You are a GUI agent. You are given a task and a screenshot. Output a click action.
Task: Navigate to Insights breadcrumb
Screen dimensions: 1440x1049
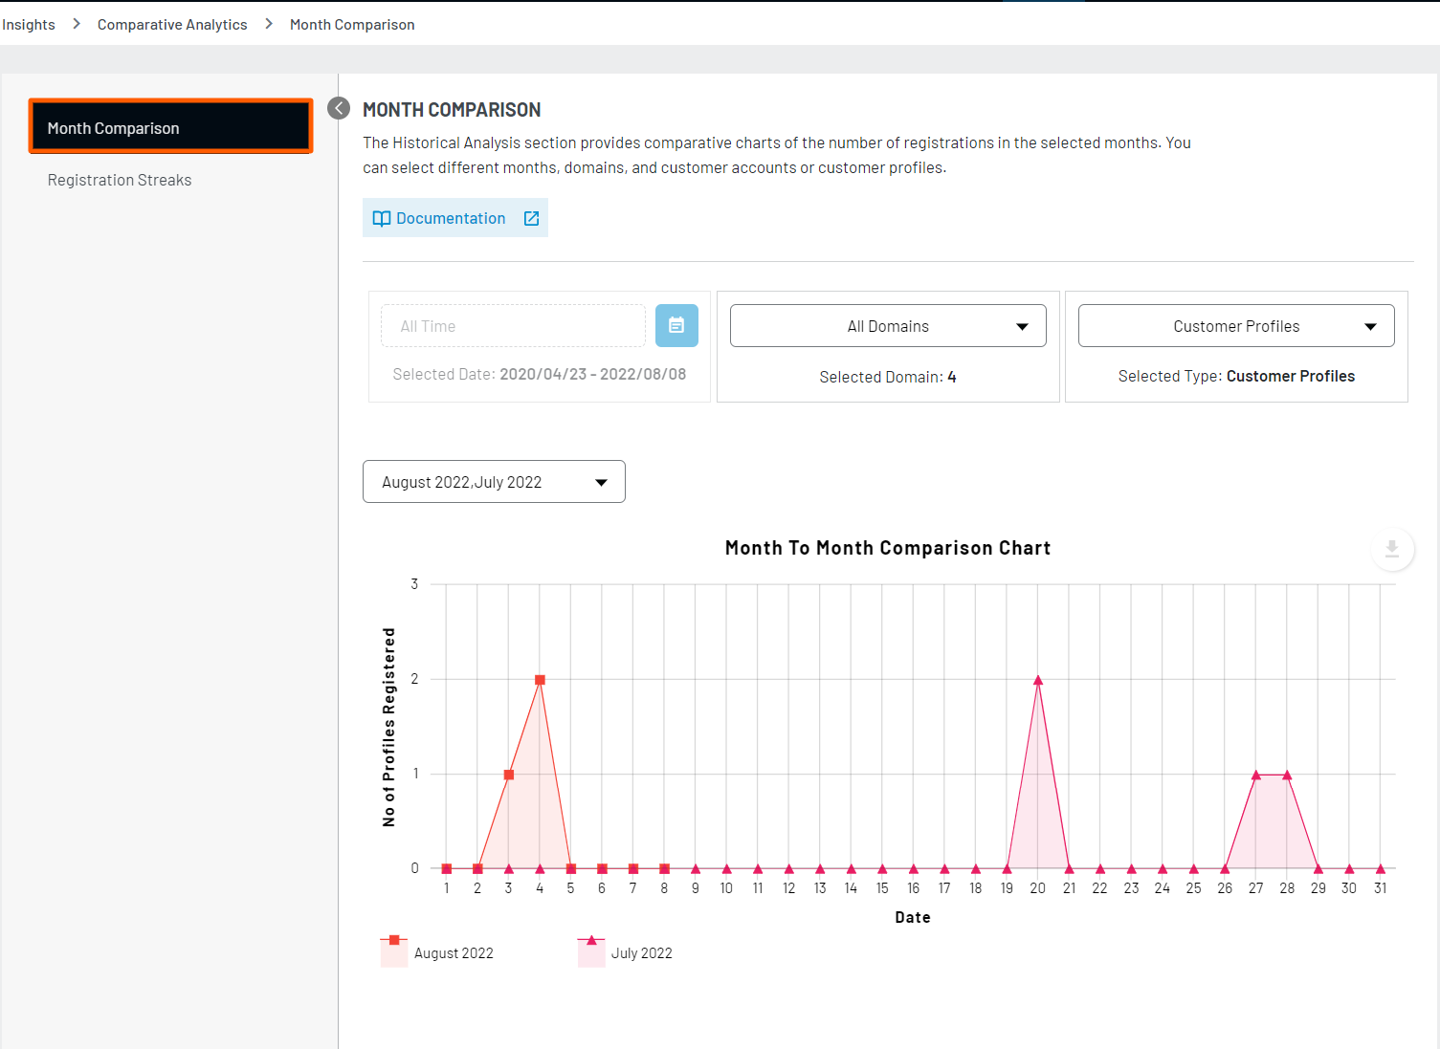[29, 25]
